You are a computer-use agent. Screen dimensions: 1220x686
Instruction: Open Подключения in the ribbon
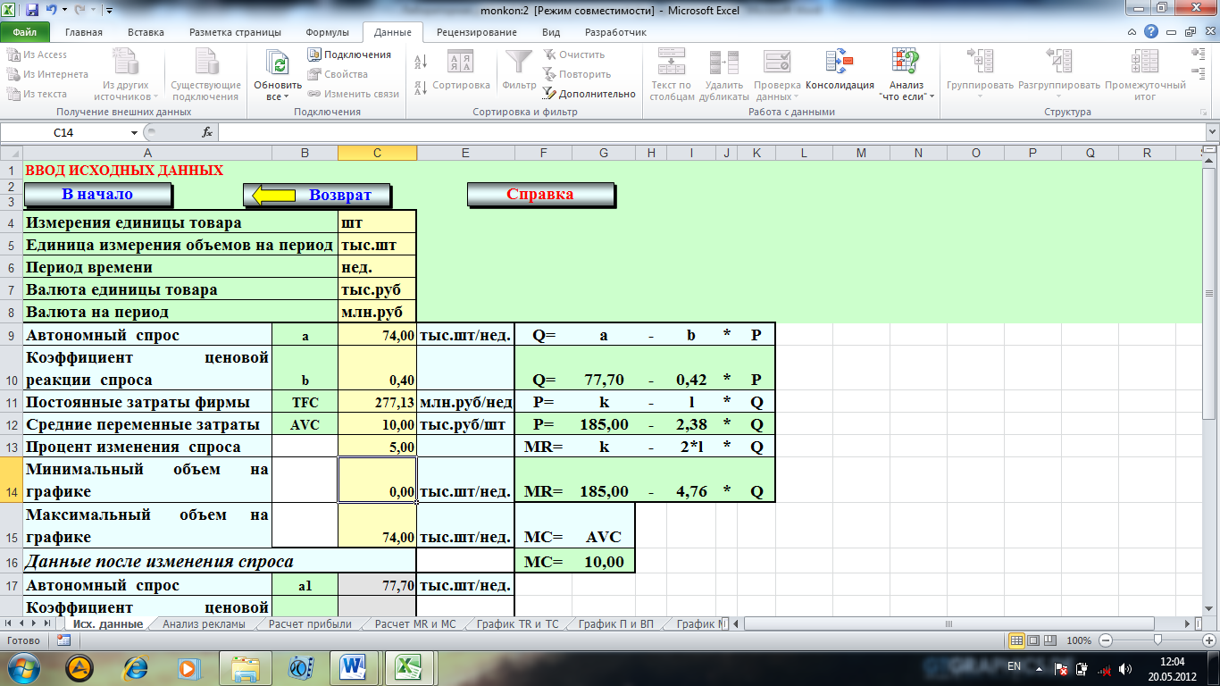coord(349,54)
